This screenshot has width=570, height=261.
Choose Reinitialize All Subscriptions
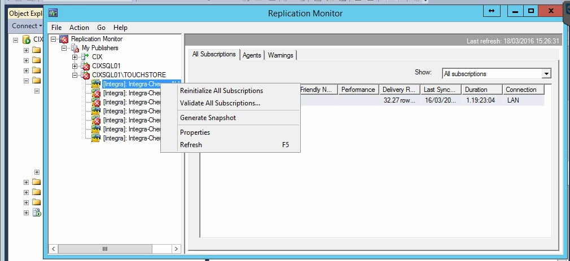click(x=230, y=91)
